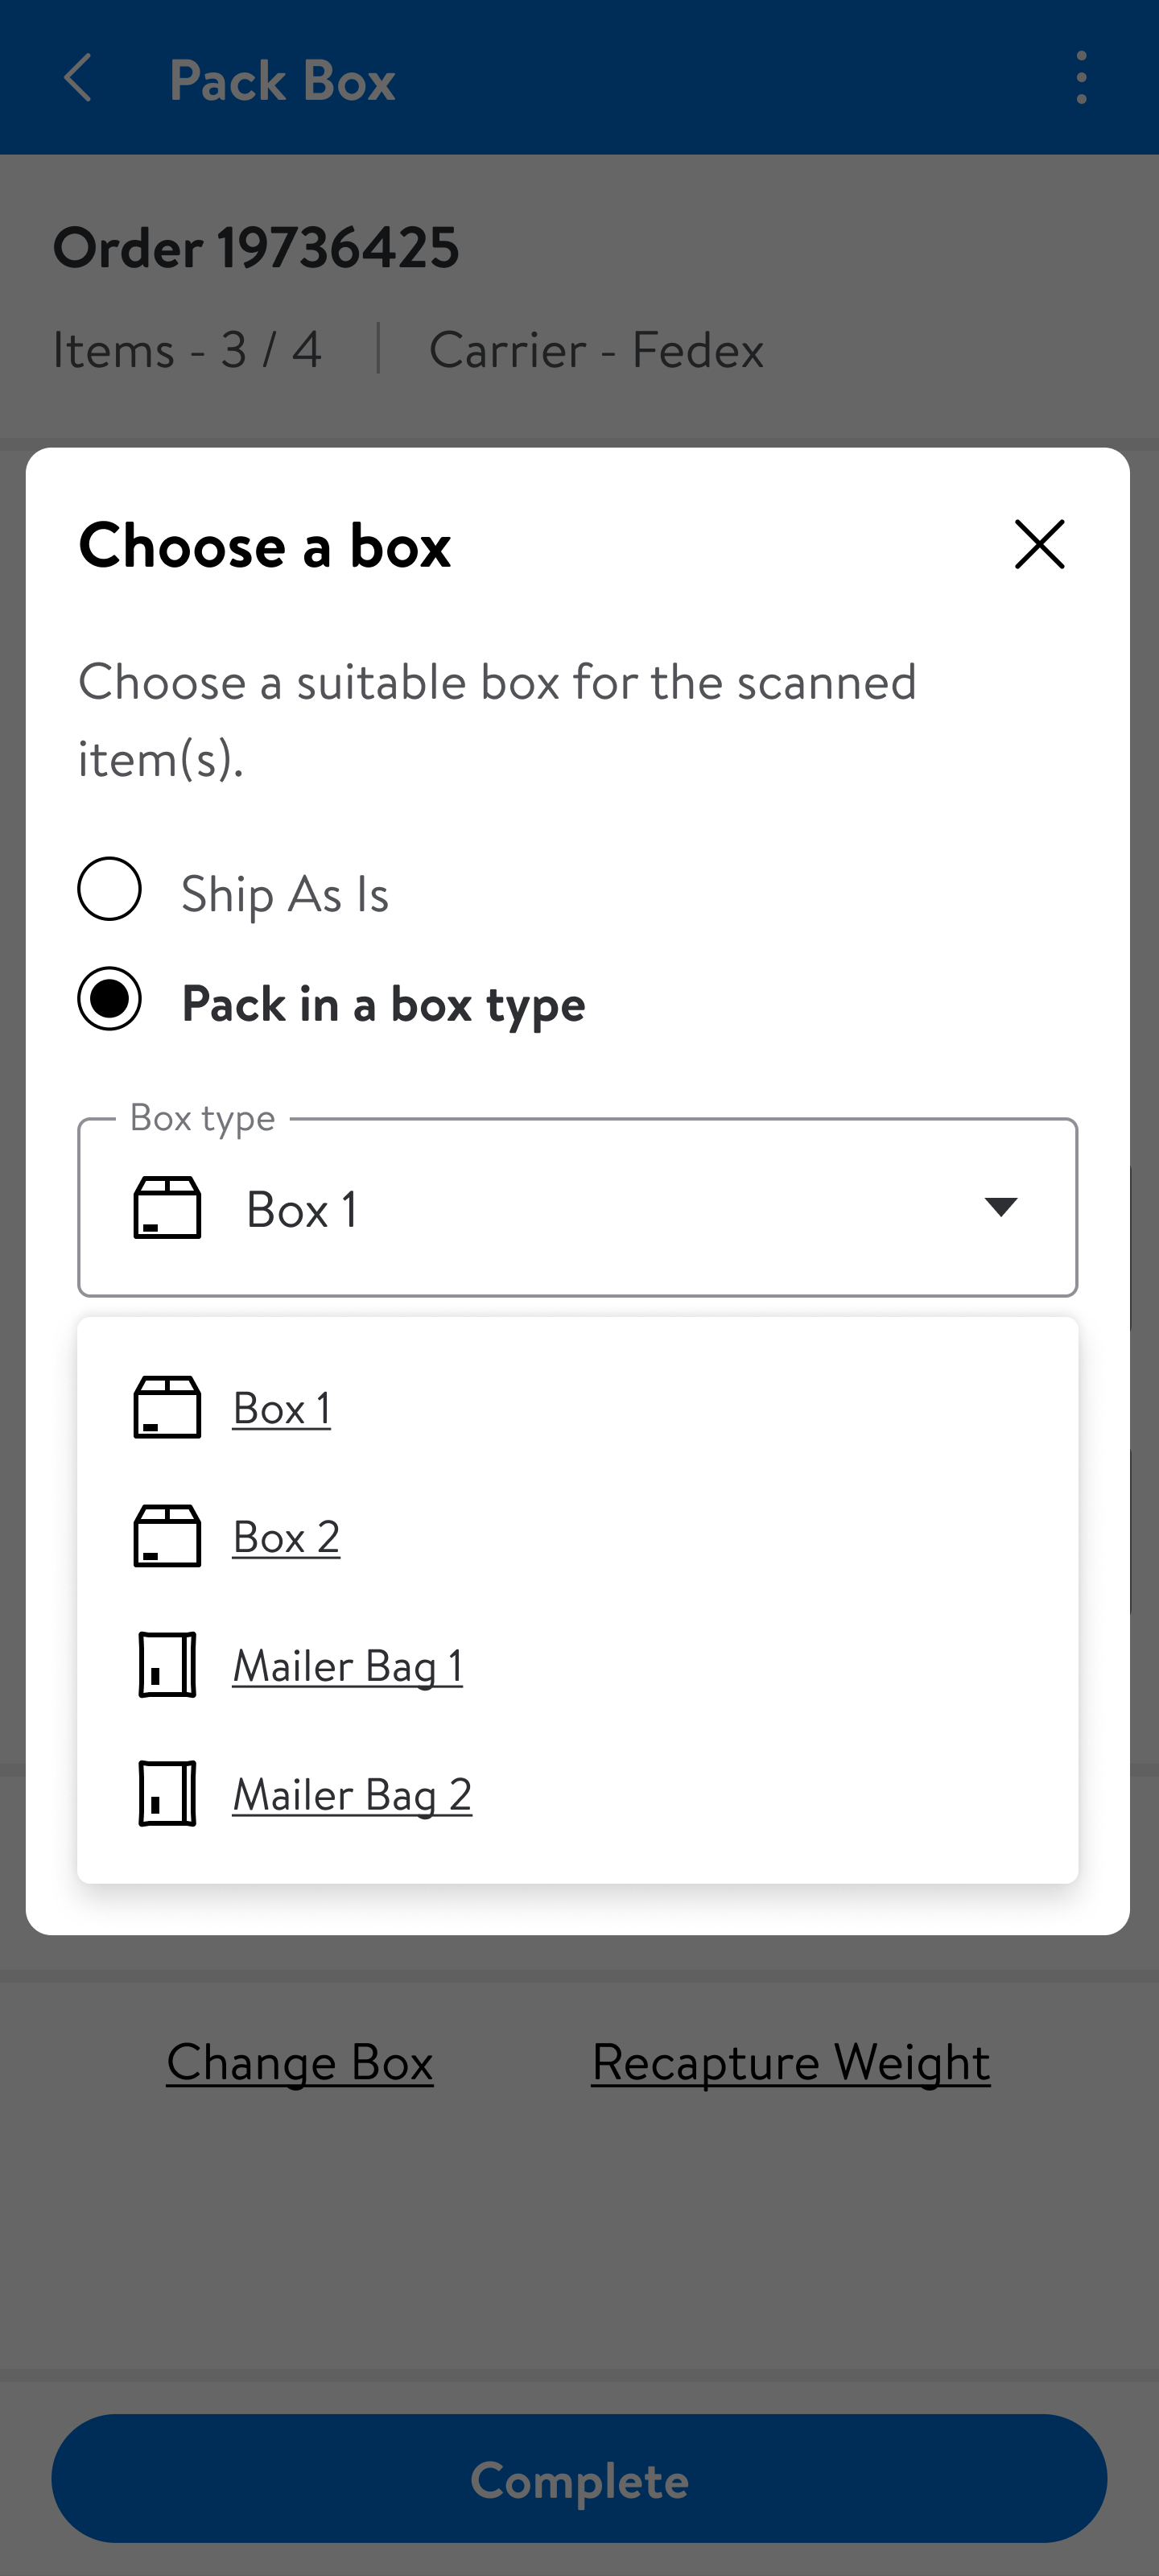The width and height of the screenshot is (1159, 2576).
Task: Tap the Change Box link
Action: point(300,2062)
